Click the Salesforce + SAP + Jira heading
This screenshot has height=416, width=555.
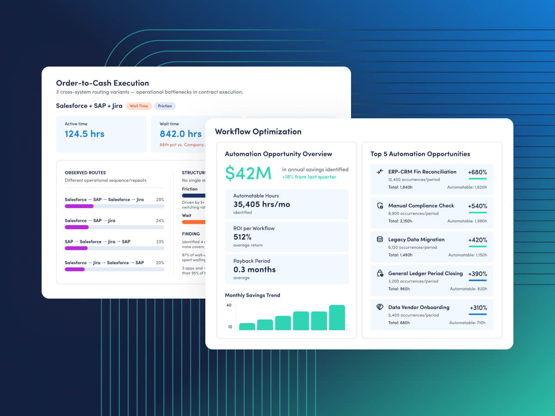coord(89,106)
